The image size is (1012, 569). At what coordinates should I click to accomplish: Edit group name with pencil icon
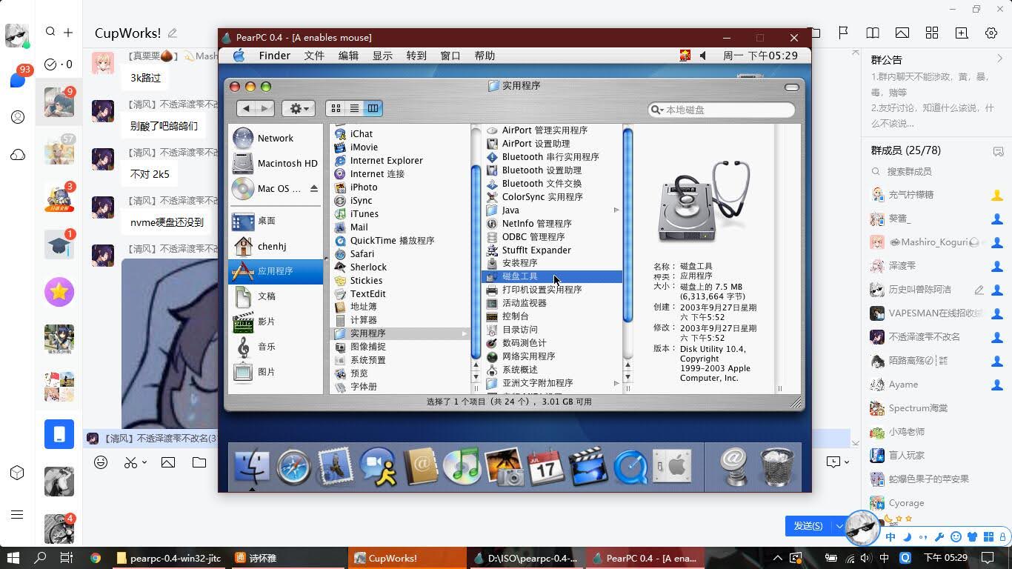173,33
